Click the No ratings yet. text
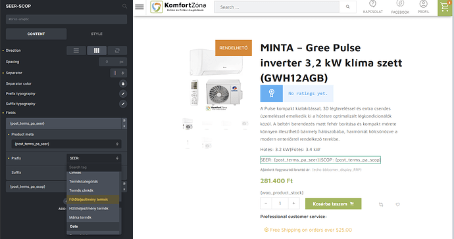This screenshot has width=454, height=239. tap(308, 93)
